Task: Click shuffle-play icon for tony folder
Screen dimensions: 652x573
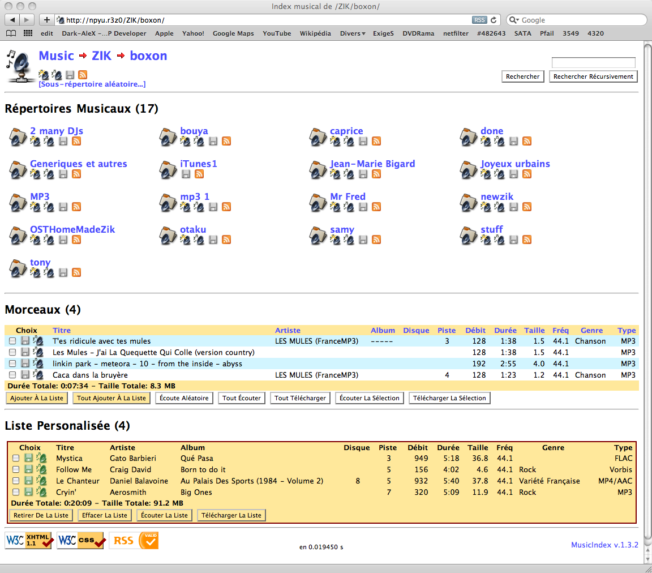Action: click(35, 272)
